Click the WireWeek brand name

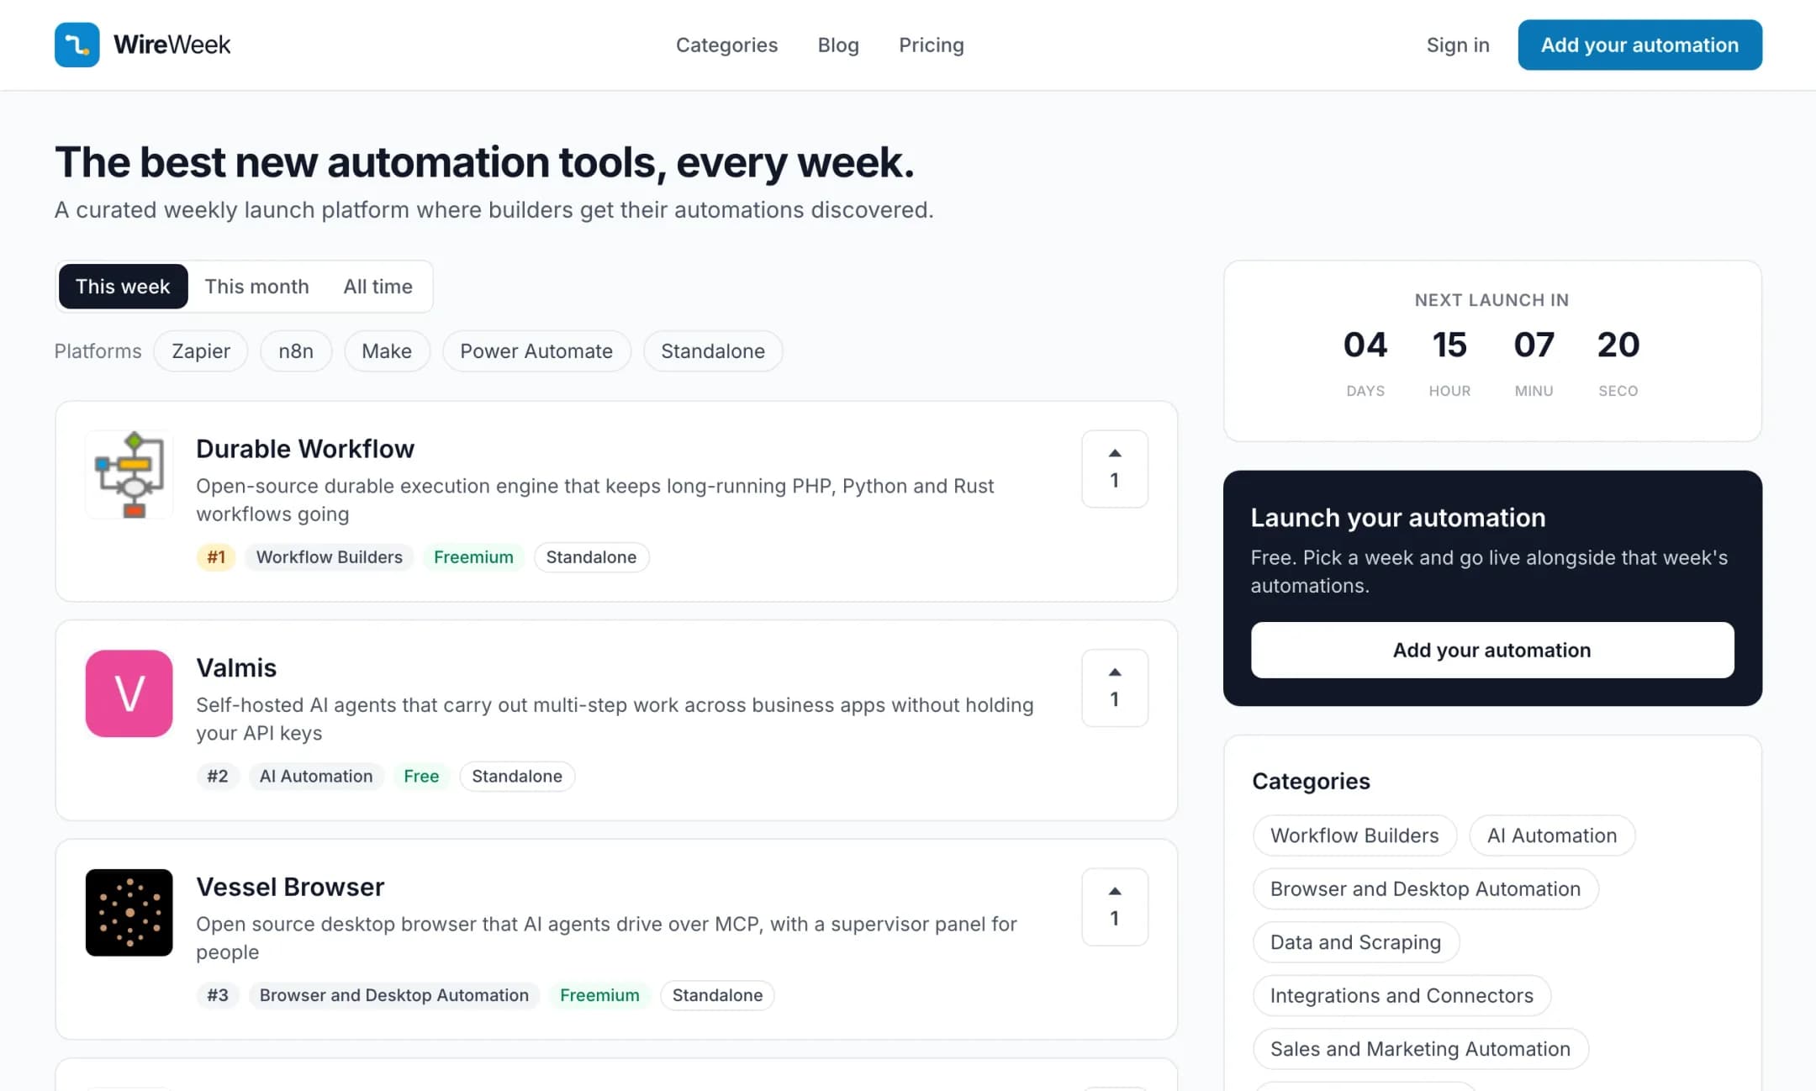click(x=172, y=45)
